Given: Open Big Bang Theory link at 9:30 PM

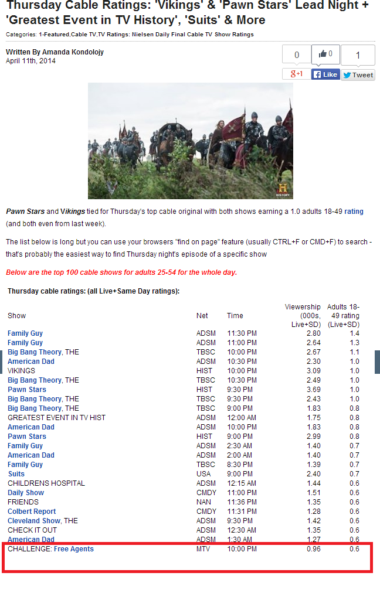Looking at the screenshot, I should click(35, 398).
